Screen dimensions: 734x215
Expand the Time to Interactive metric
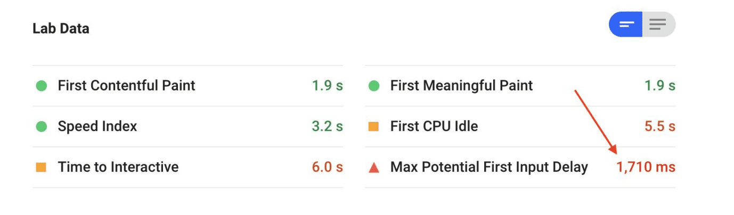[x=118, y=168]
